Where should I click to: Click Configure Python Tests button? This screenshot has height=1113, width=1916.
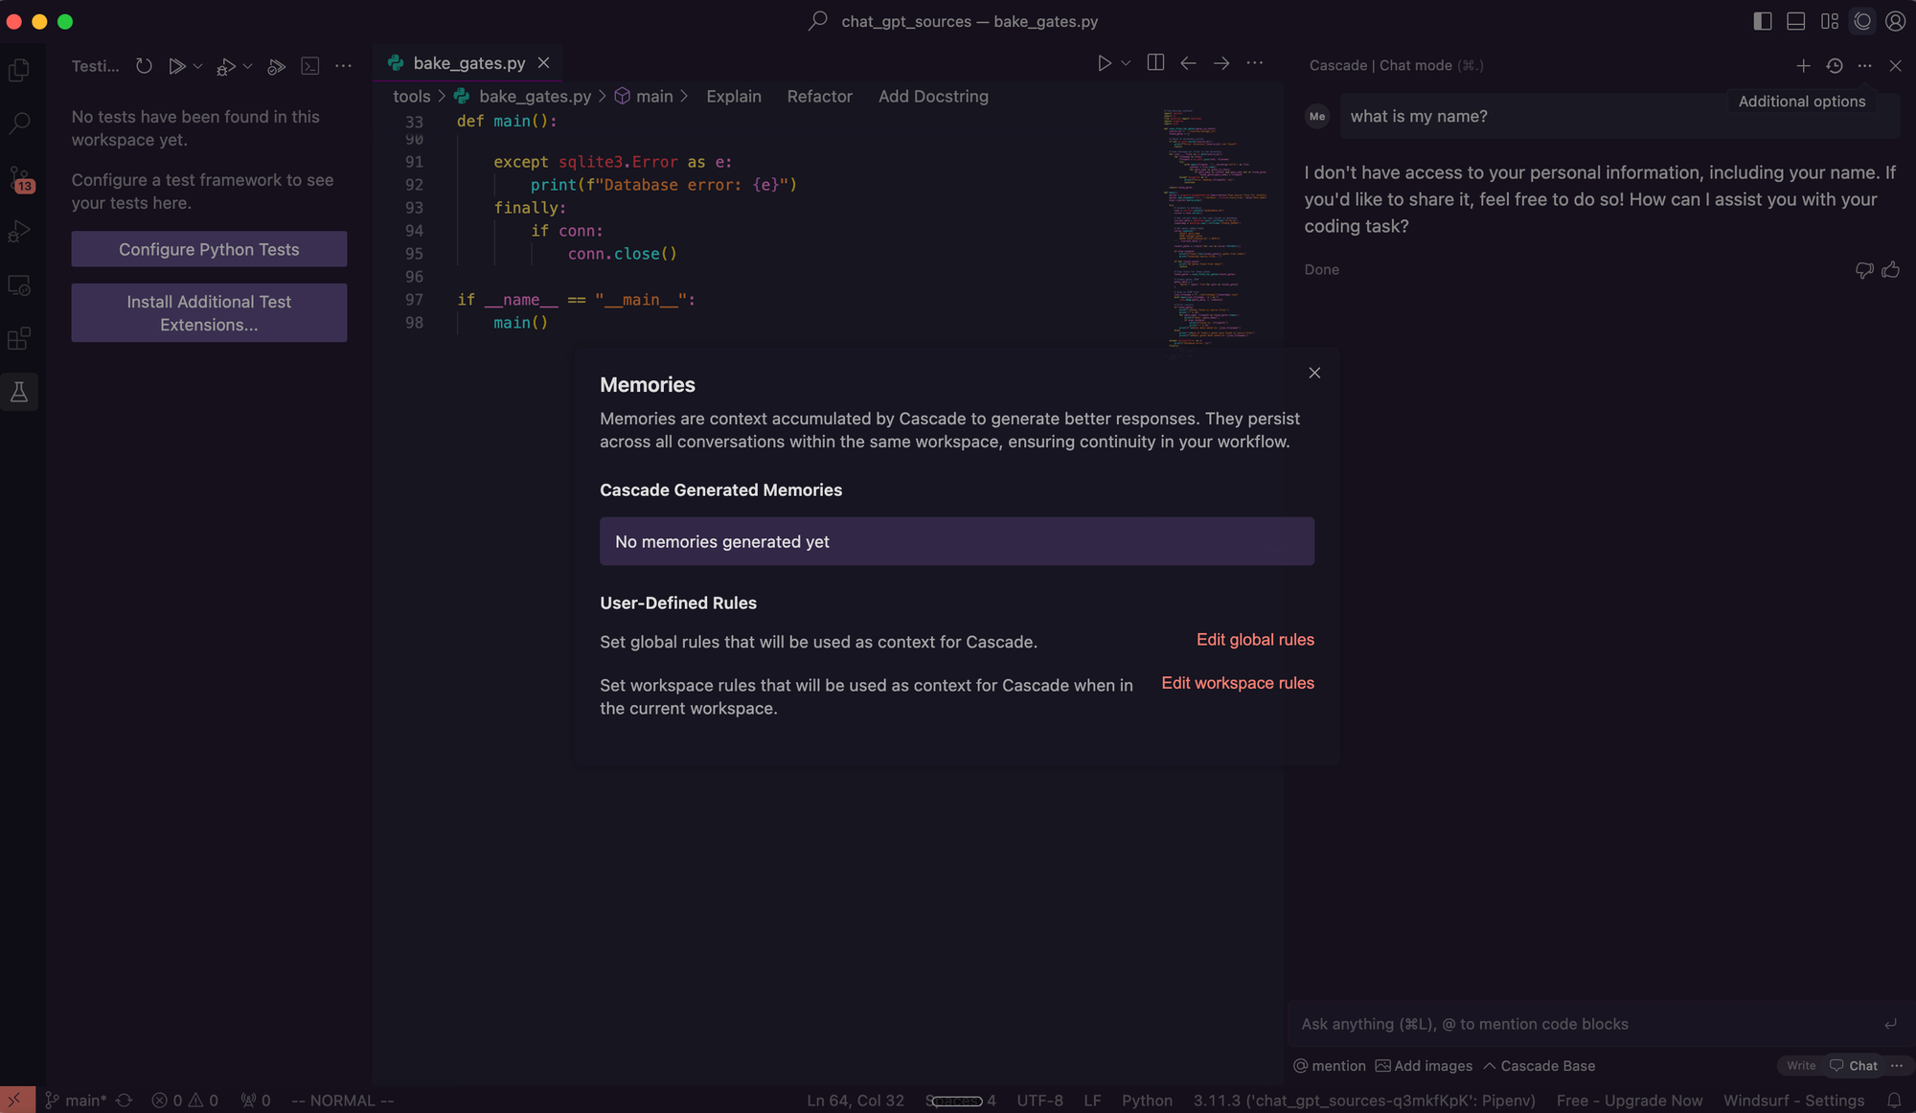[x=209, y=249]
